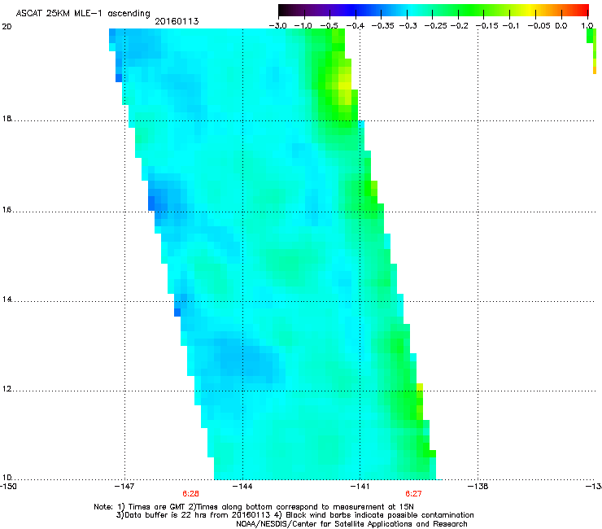The image size is (602, 529).
Task: Select the date label 20160113
Action: tap(177, 21)
